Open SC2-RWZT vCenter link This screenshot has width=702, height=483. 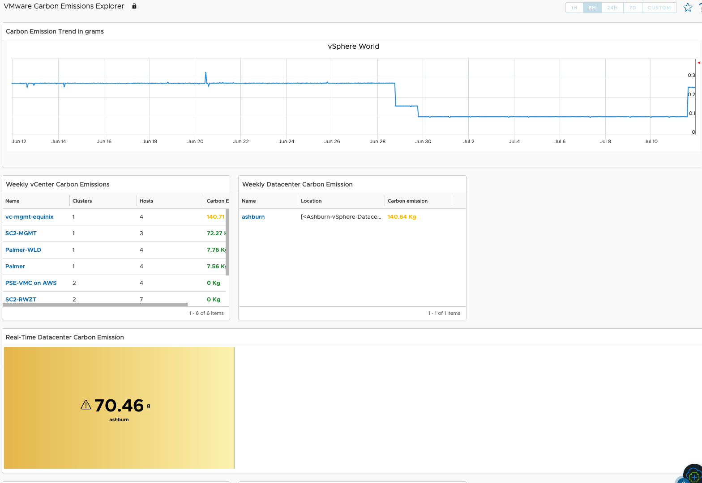(x=21, y=299)
